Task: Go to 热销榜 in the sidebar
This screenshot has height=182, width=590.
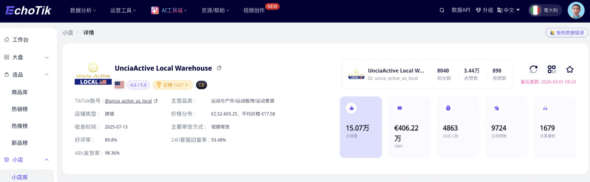Action: point(20,109)
